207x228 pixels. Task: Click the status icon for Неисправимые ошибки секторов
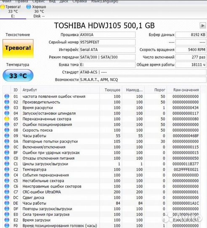[7, 186]
